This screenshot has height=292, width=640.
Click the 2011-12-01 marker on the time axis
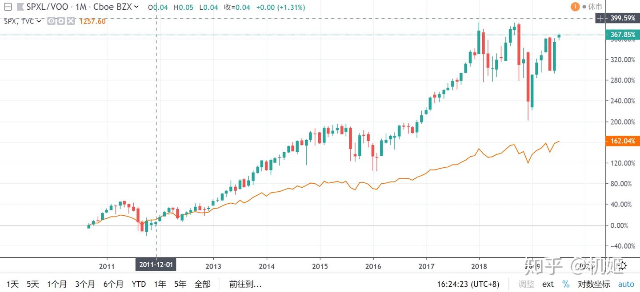click(156, 264)
